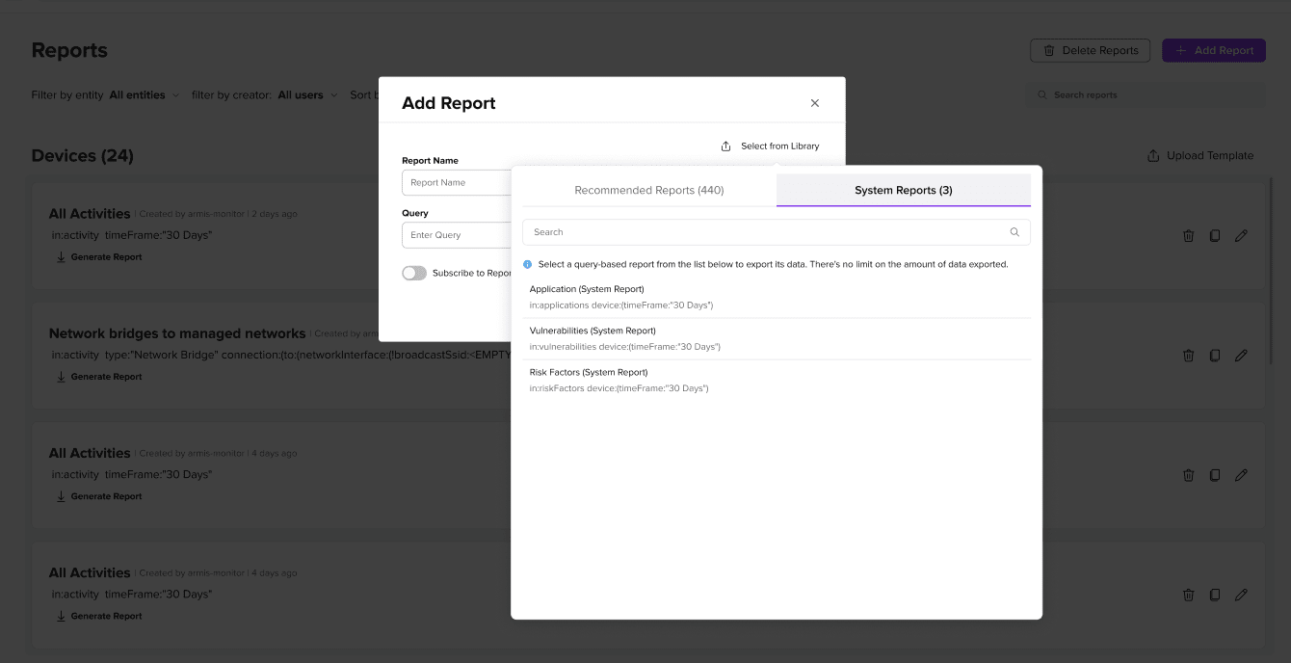
Task: Edit the first All Activities report
Action: [x=1241, y=235]
